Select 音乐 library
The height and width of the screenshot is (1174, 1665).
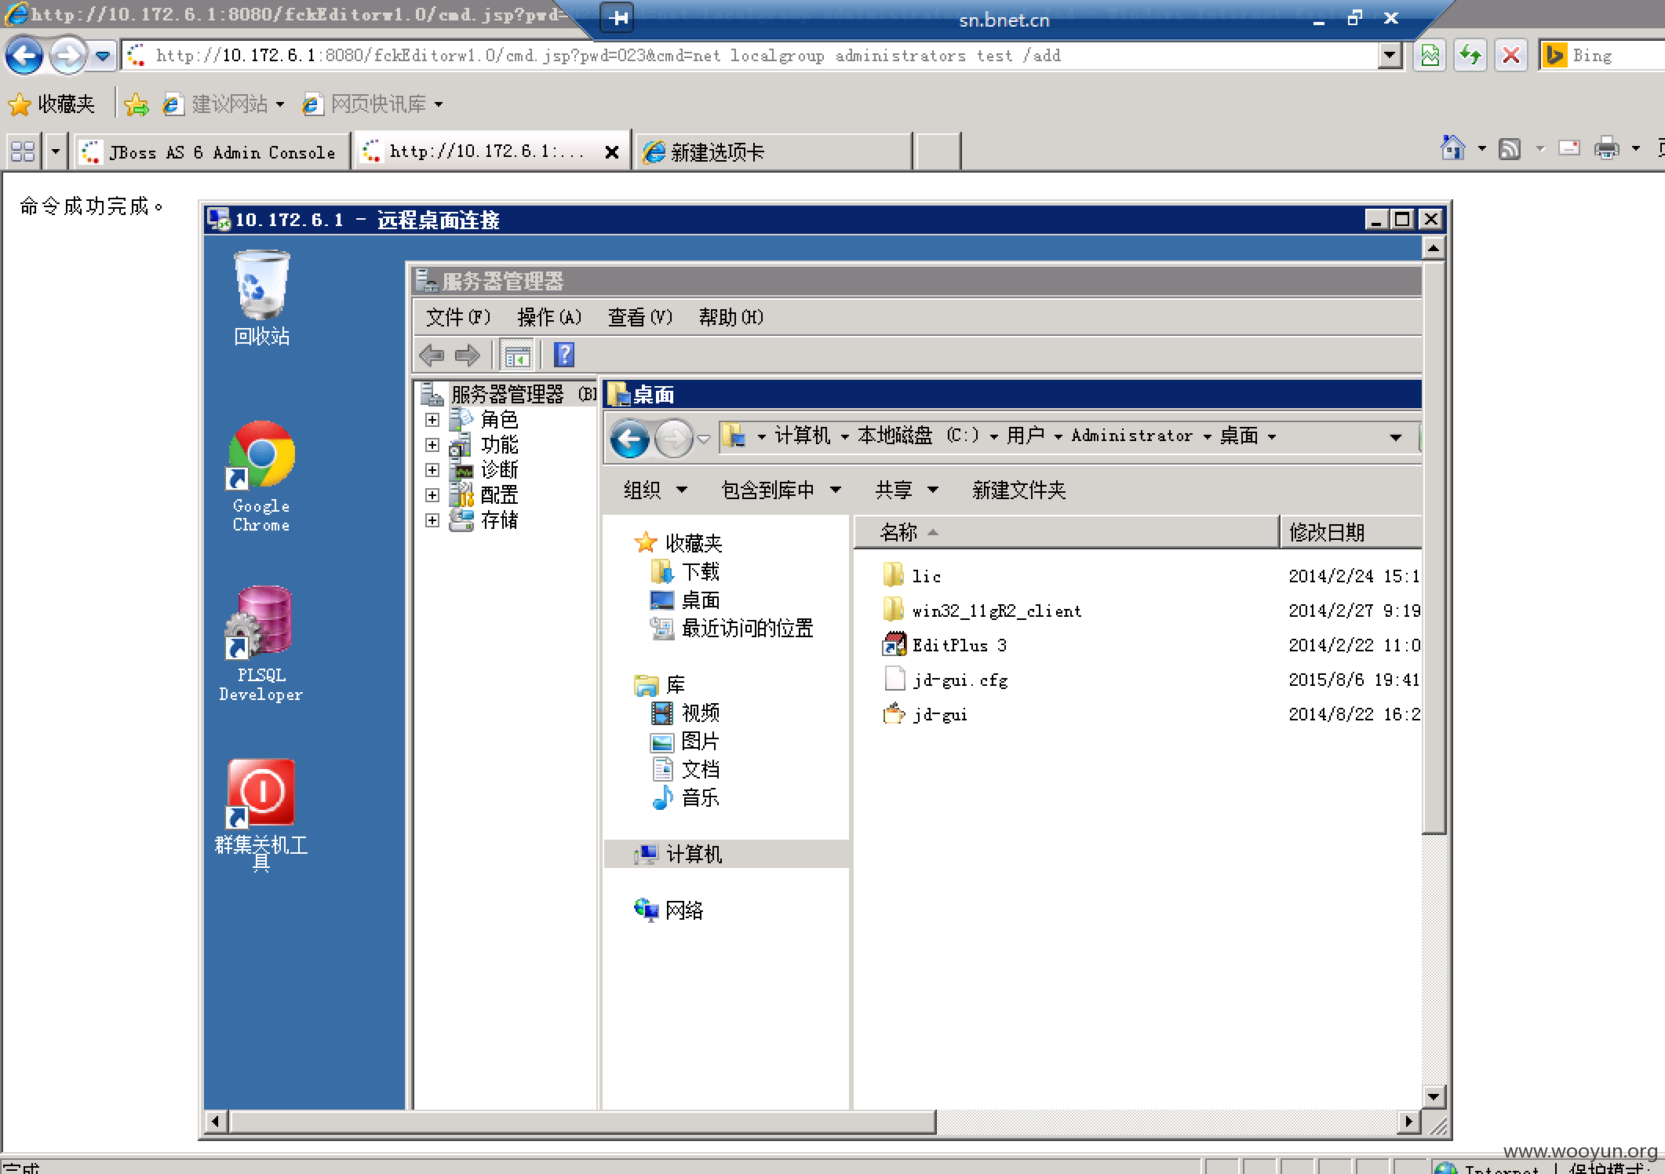(685, 797)
